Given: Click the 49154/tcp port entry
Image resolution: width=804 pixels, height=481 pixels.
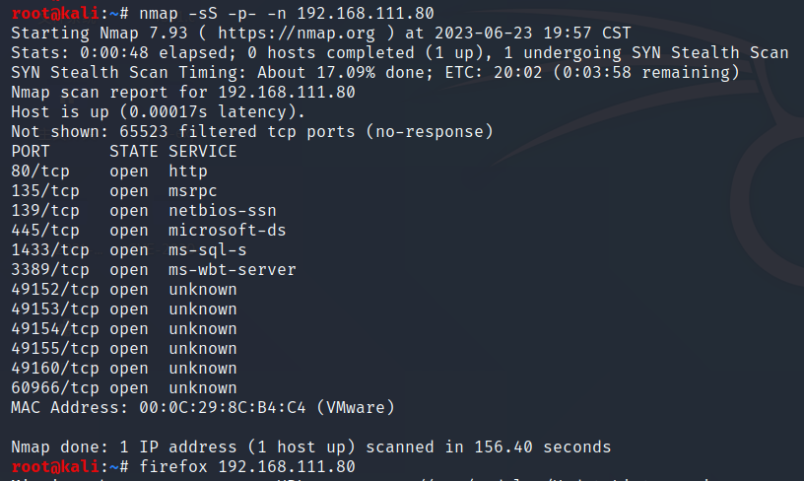Looking at the screenshot, I should (124, 328).
